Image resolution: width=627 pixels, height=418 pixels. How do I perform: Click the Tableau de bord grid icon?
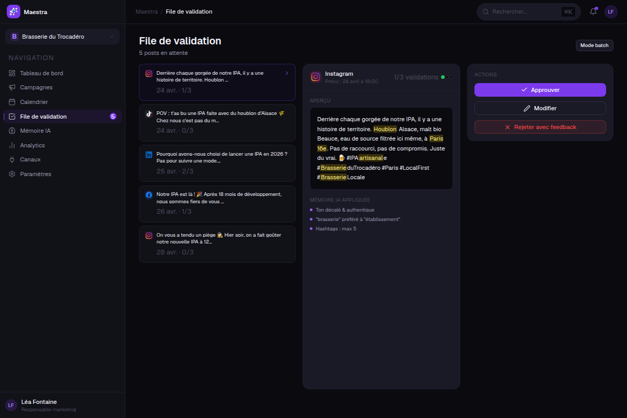point(12,73)
